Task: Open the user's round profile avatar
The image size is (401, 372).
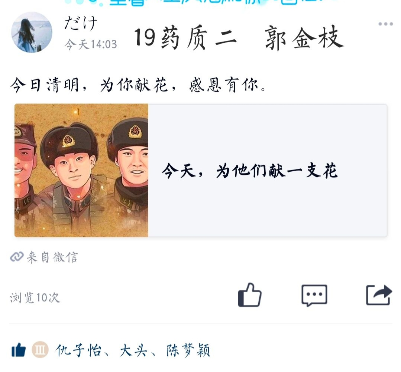Action: tap(32, 32)
